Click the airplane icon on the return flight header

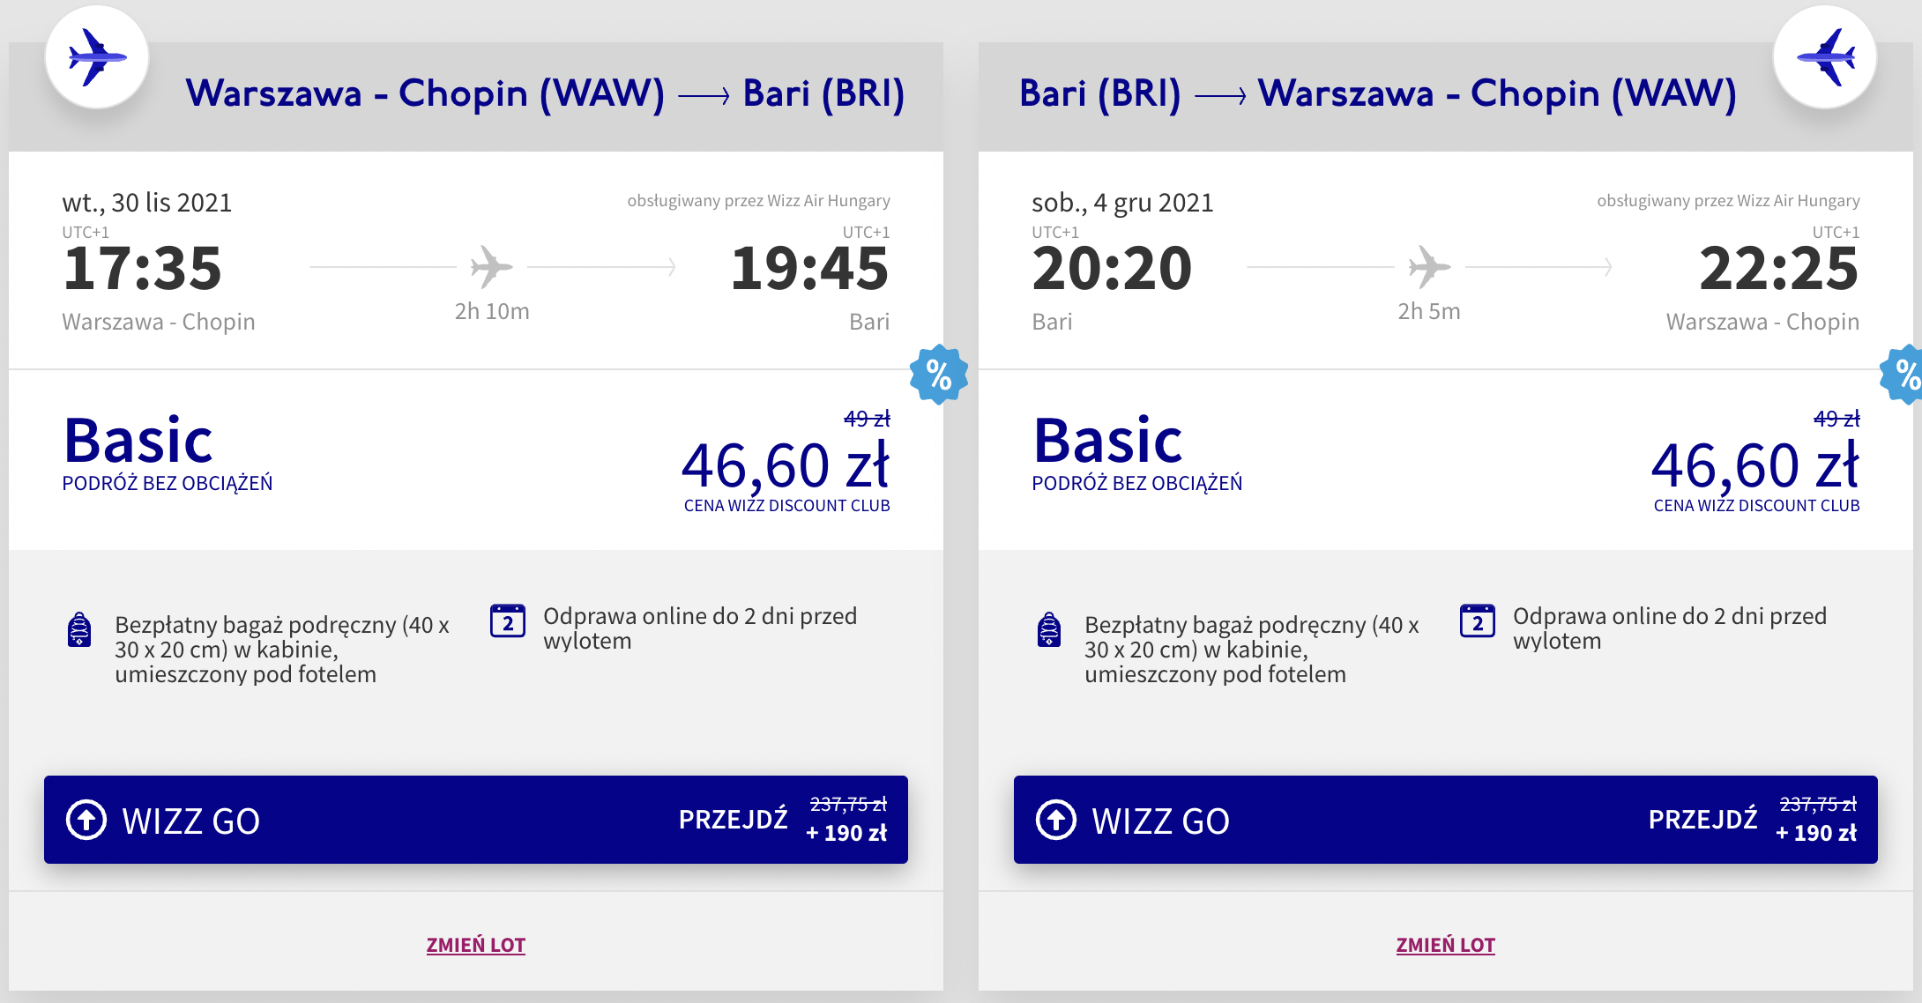[1824, 58]
